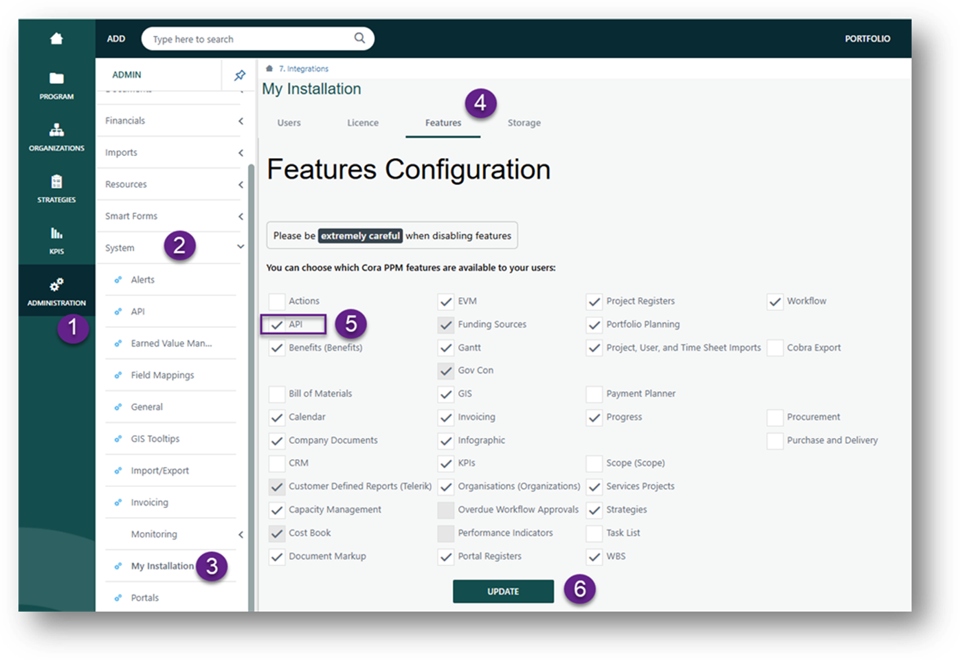Click the gear icon beside Portals
Viewport: 960px width, 660px height.
pyautogui.click(x=118, y=598)
